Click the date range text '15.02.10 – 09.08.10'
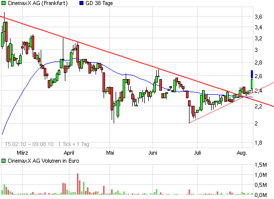Screen dimensions: 274x199 point(29,144)
